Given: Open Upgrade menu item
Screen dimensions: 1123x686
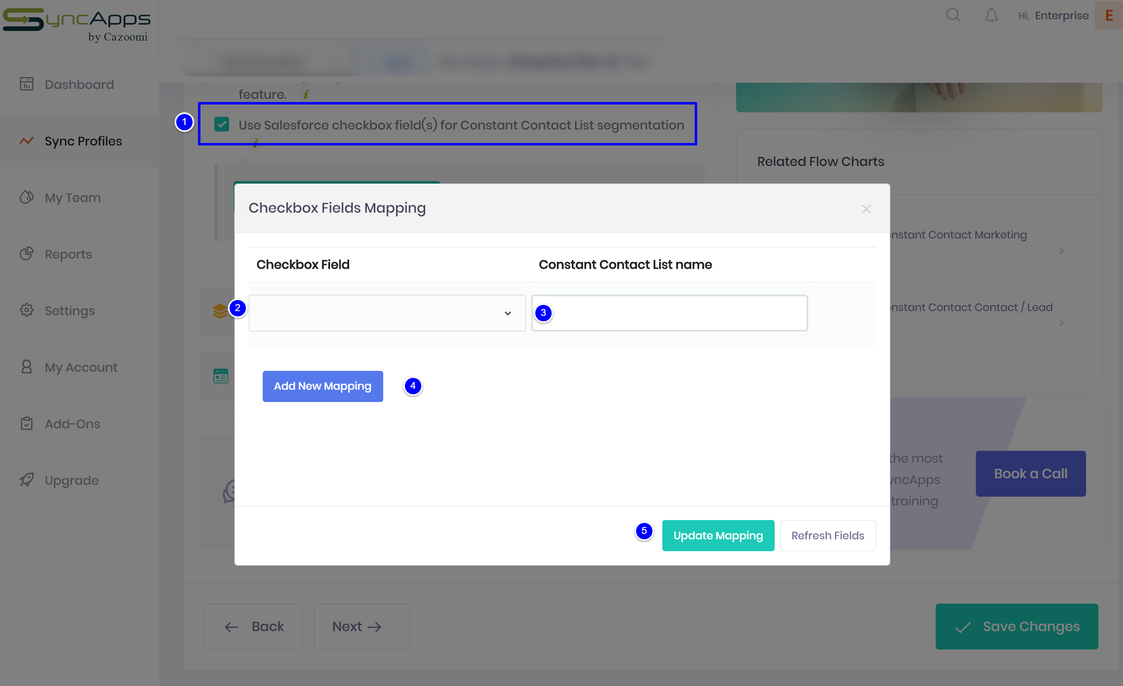Looking at the screenshot, I should click(79, 480).
